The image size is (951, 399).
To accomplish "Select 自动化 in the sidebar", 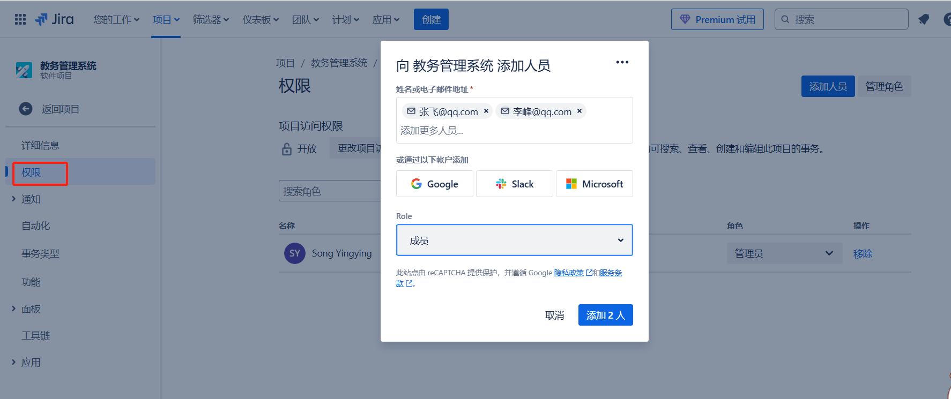I will click(x=35, y=226).
